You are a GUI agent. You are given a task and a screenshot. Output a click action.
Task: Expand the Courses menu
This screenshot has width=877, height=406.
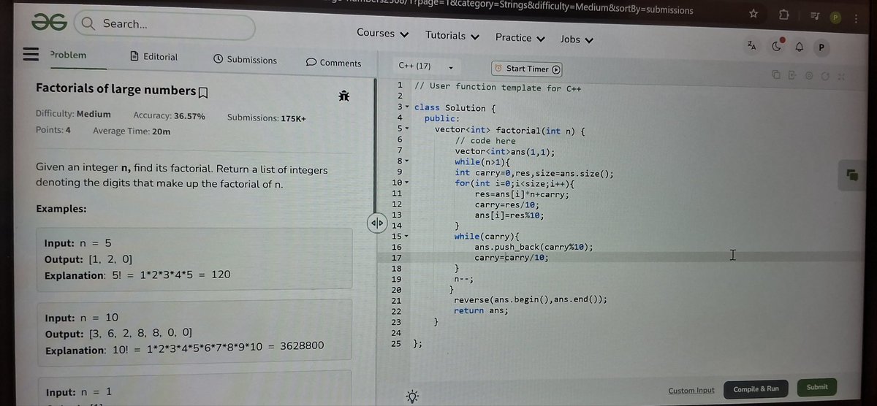382,33
